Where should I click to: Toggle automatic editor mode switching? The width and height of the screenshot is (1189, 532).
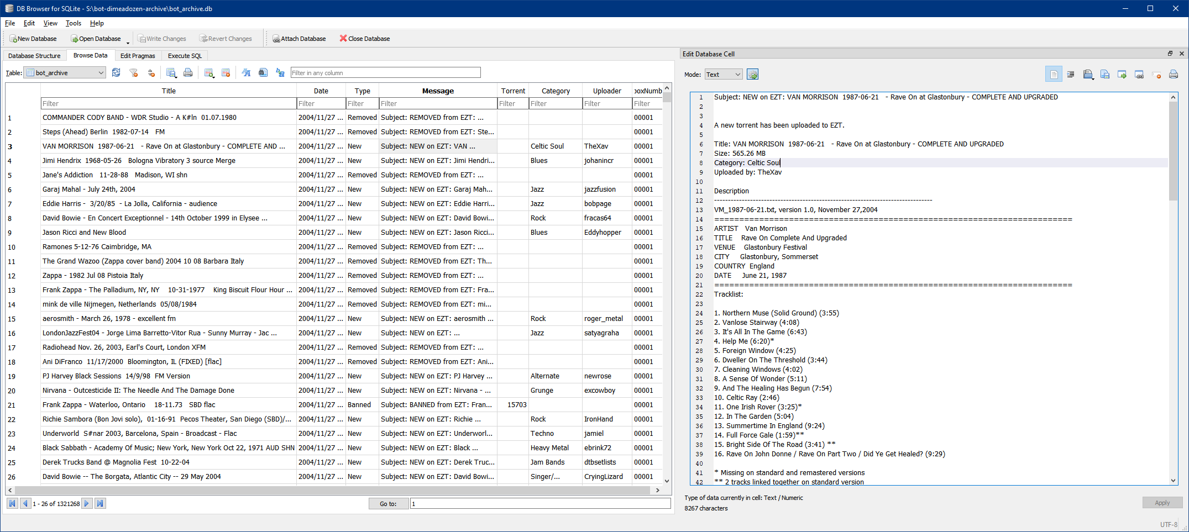(752, 75)
